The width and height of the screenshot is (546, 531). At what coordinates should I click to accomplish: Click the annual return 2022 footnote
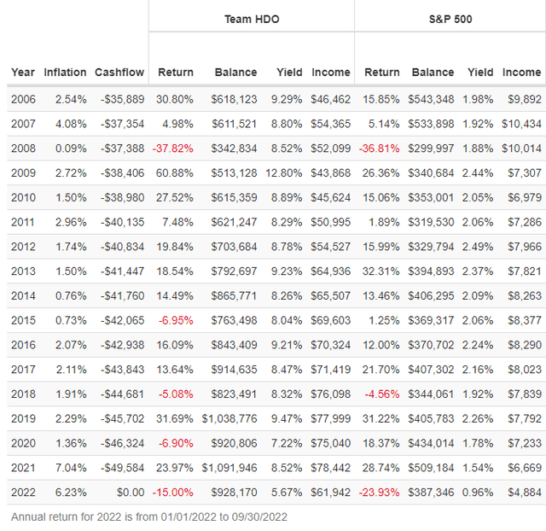149,516
